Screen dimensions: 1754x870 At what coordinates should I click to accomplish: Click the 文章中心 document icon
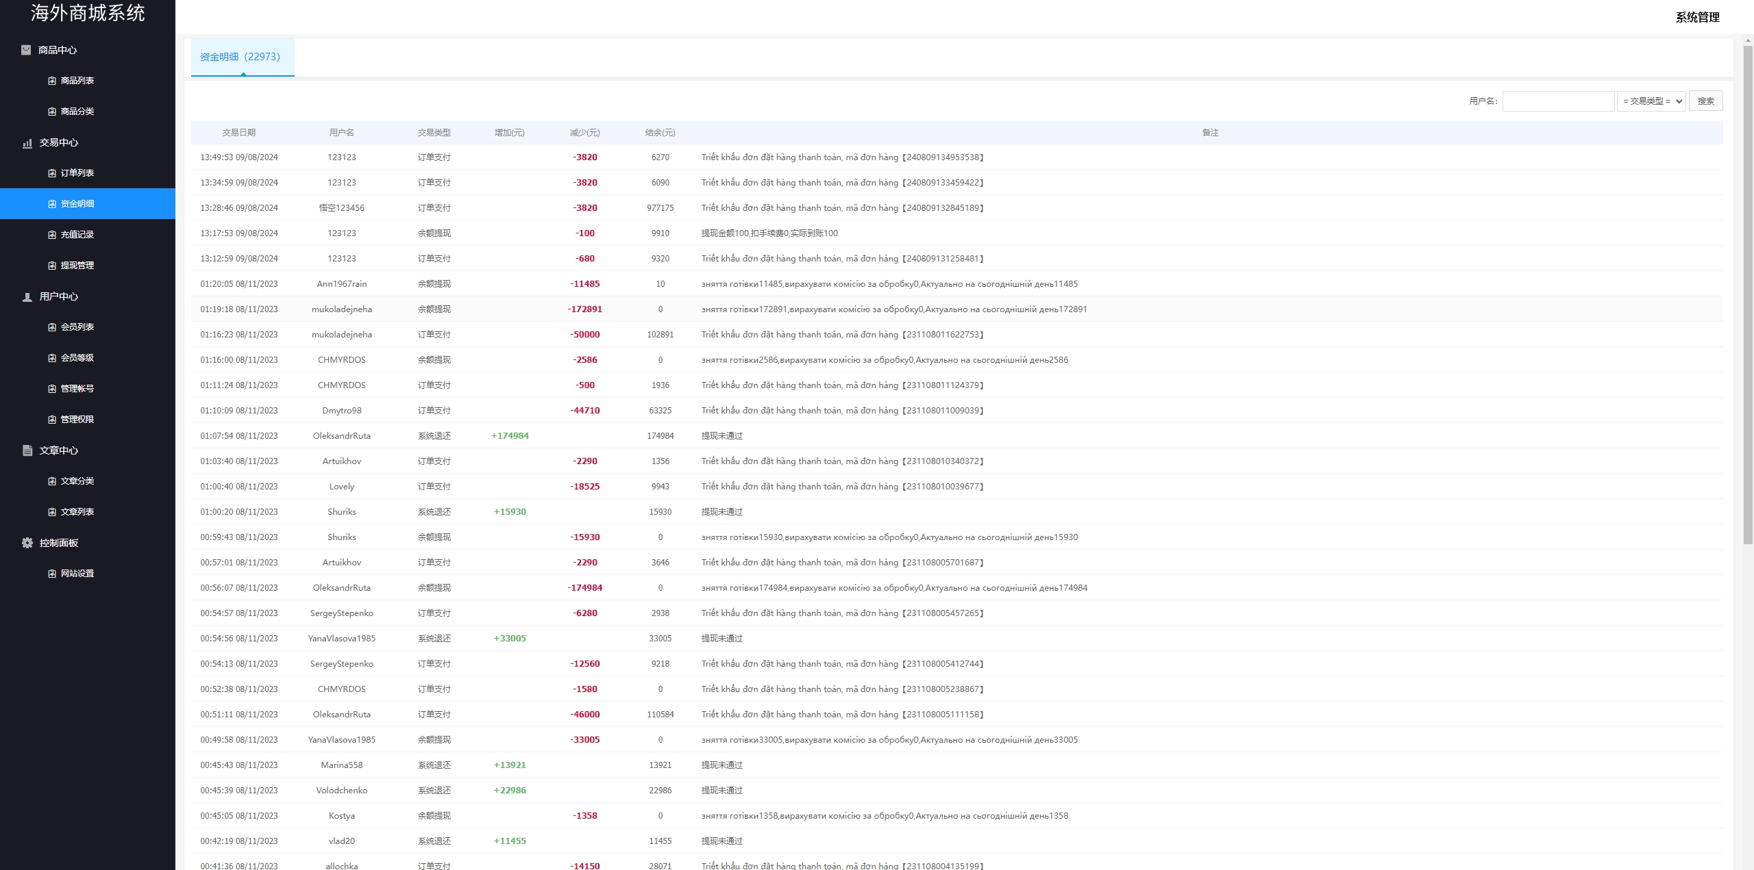(27, 450)
